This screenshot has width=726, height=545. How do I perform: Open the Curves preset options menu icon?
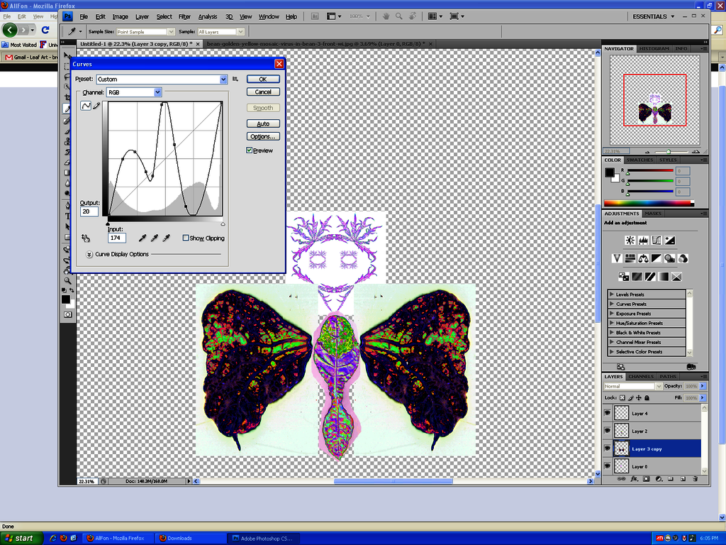coord(235,79)
